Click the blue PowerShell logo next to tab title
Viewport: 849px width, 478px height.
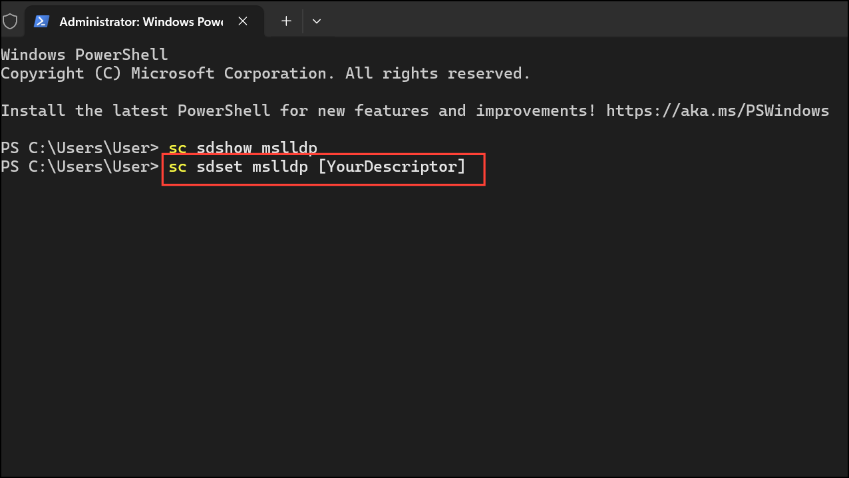42,21
